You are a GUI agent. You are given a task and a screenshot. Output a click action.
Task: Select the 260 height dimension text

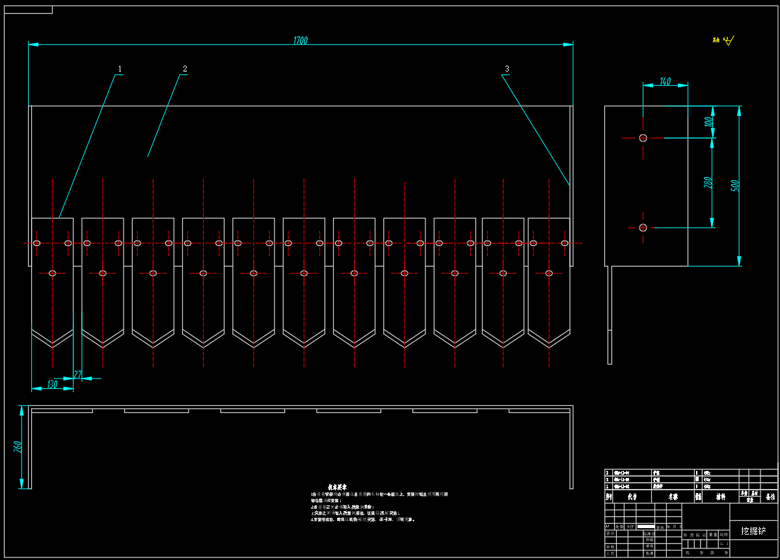[x=18, y=447]
